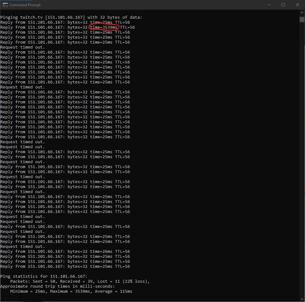This screenshot has width=305, height=302.
Task: Click the very first "Reply from" line
Action: pyautogui.click(x=65, y=22)
